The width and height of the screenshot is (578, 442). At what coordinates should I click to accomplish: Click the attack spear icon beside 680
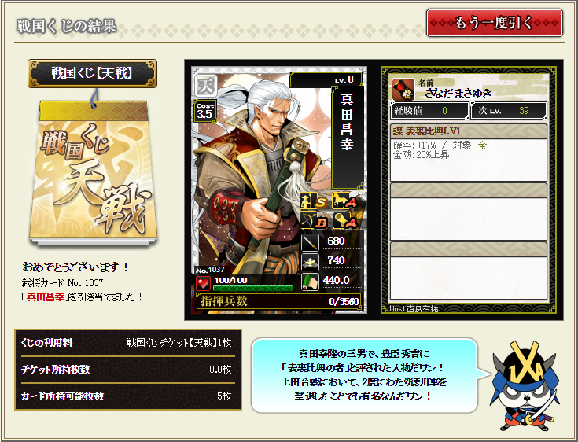point(310,241)
